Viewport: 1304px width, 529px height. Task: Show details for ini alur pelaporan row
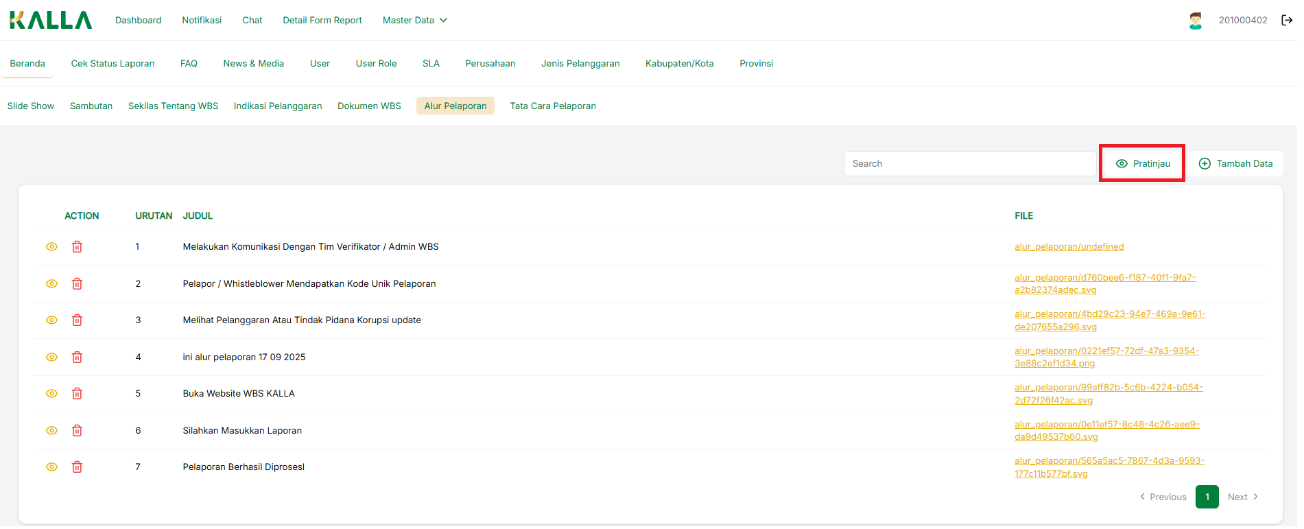coord(51,357)
